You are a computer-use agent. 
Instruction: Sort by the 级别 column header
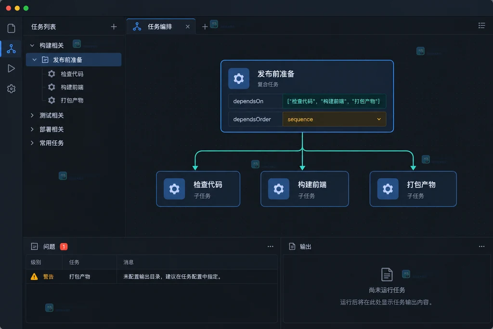(36, 263)
